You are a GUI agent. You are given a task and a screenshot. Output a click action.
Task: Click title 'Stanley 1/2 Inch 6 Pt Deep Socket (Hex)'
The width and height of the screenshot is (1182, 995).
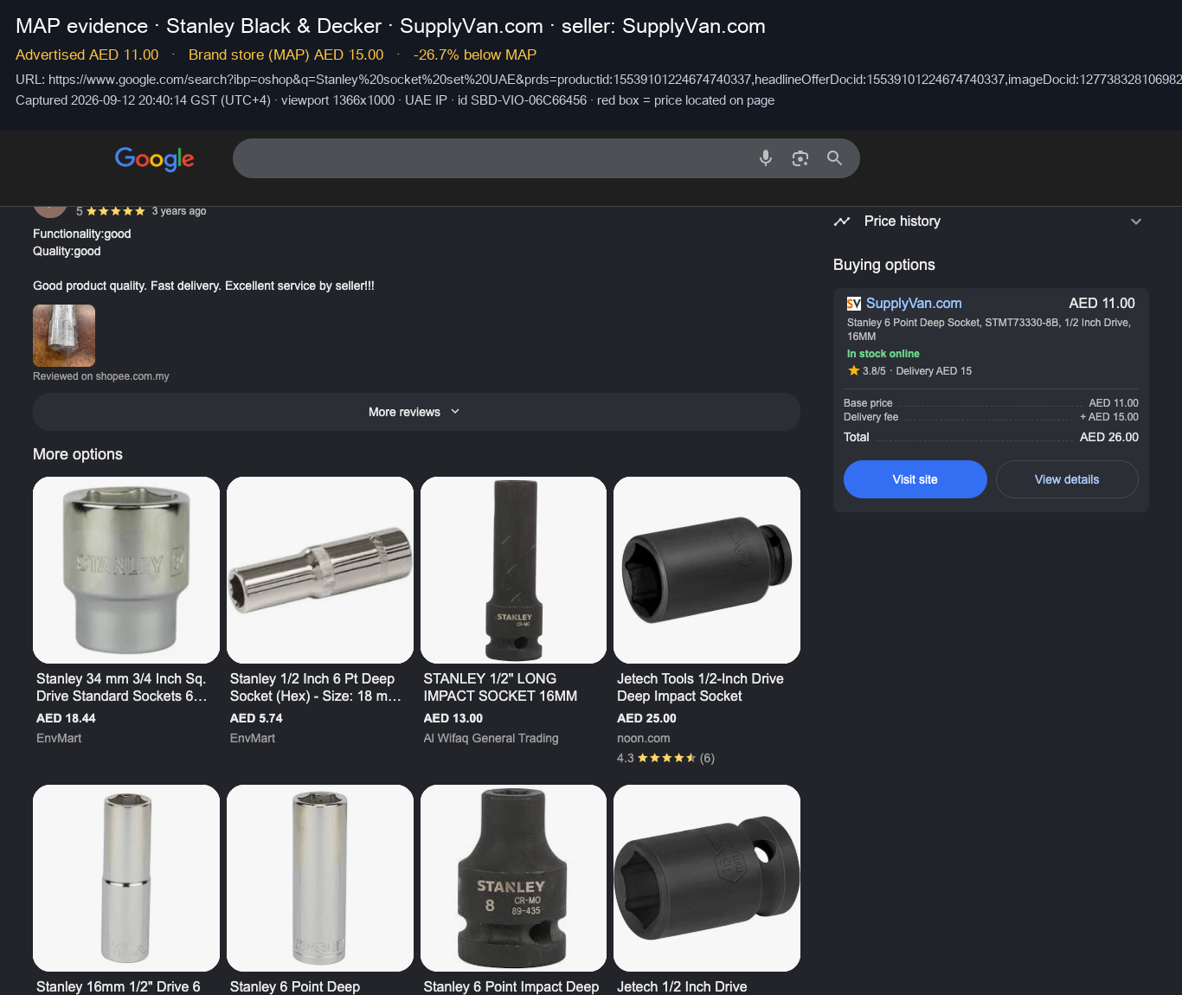point(316,688)
